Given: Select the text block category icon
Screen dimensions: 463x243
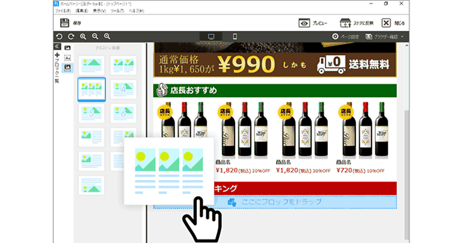Looking at the screenshot, I should [68, 58].
